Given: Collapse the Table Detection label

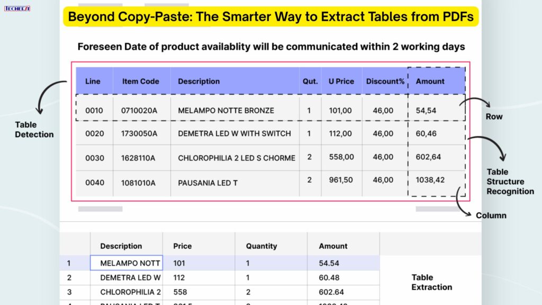Looking at the screenshot, I should point(34,130).
